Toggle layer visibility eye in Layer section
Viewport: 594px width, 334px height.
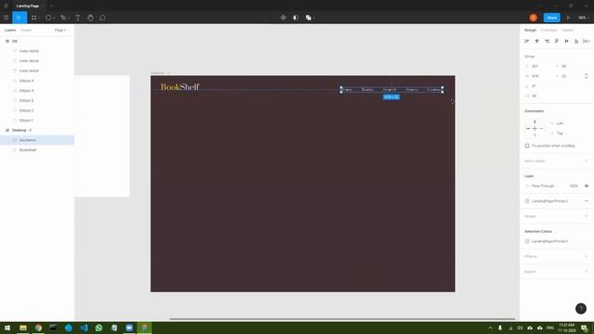[587, 186]
